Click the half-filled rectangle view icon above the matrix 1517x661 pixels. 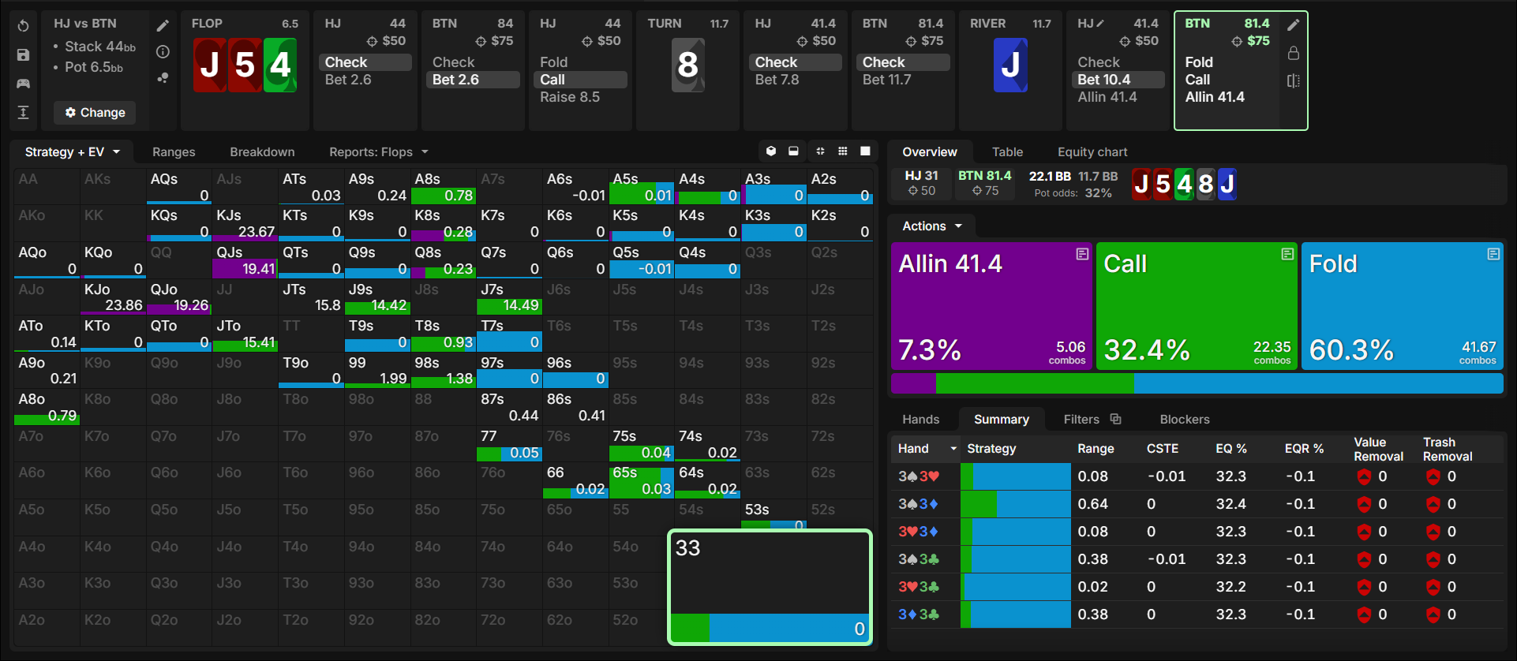(793, 151)
